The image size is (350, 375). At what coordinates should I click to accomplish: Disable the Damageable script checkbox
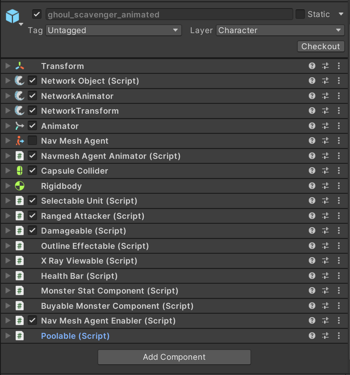[x=32, y=231]
